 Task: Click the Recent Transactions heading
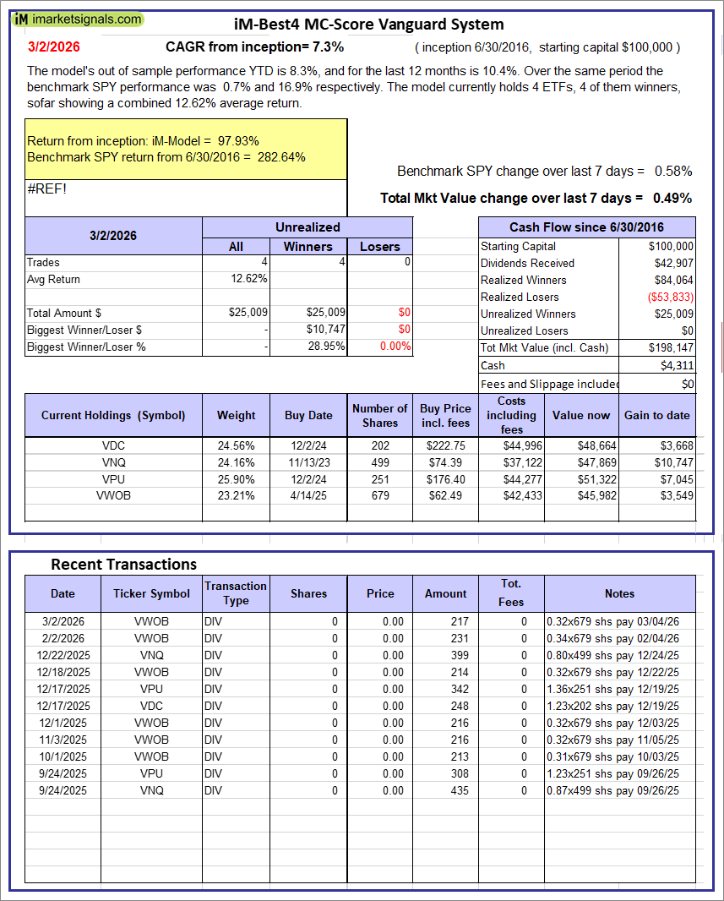123,564
